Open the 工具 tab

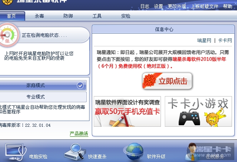click(x=97, y=16)
